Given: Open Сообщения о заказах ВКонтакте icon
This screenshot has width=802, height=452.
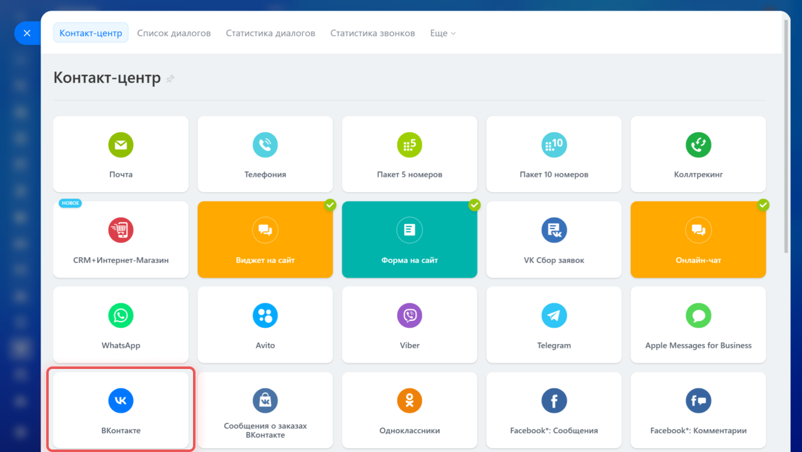Looking at the screenshot, I should (265, 401).
